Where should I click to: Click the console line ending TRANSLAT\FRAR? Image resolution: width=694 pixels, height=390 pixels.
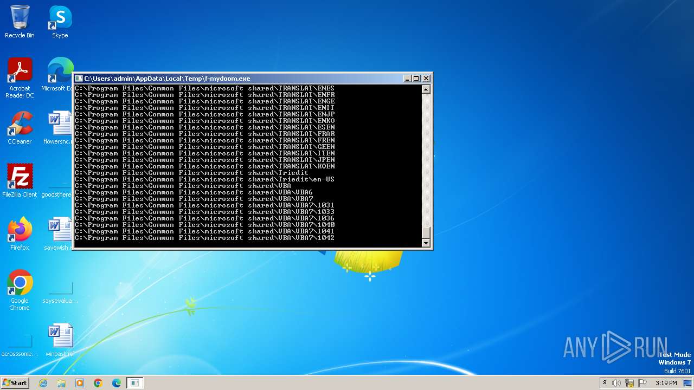pyautogui.click(x=204, y=134)
